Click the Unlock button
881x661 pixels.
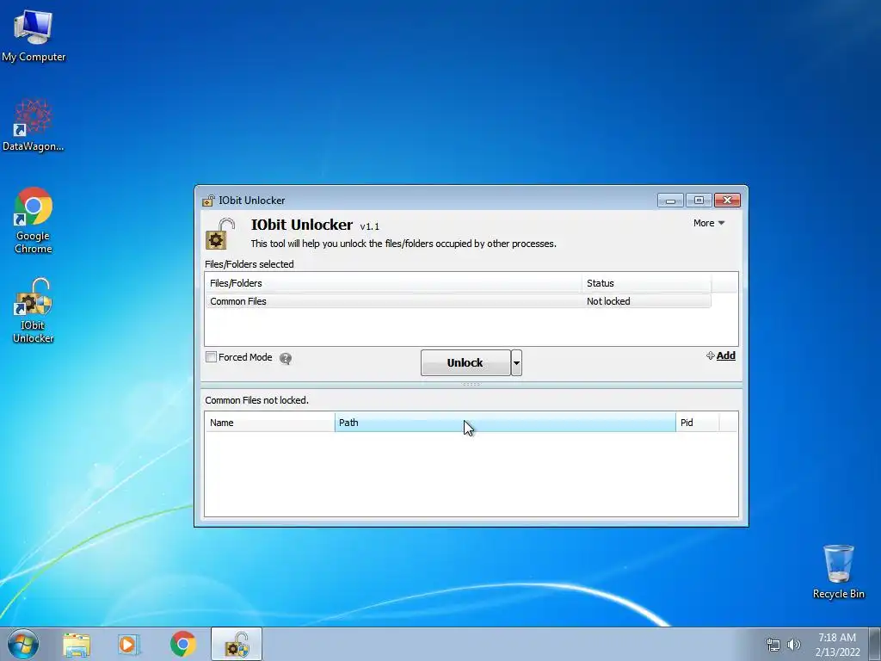[465, 363]
